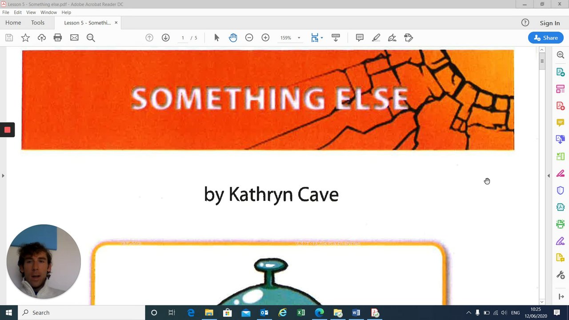
Task: Open More Tools wrench in the right pane
Action: pos(561,275)
